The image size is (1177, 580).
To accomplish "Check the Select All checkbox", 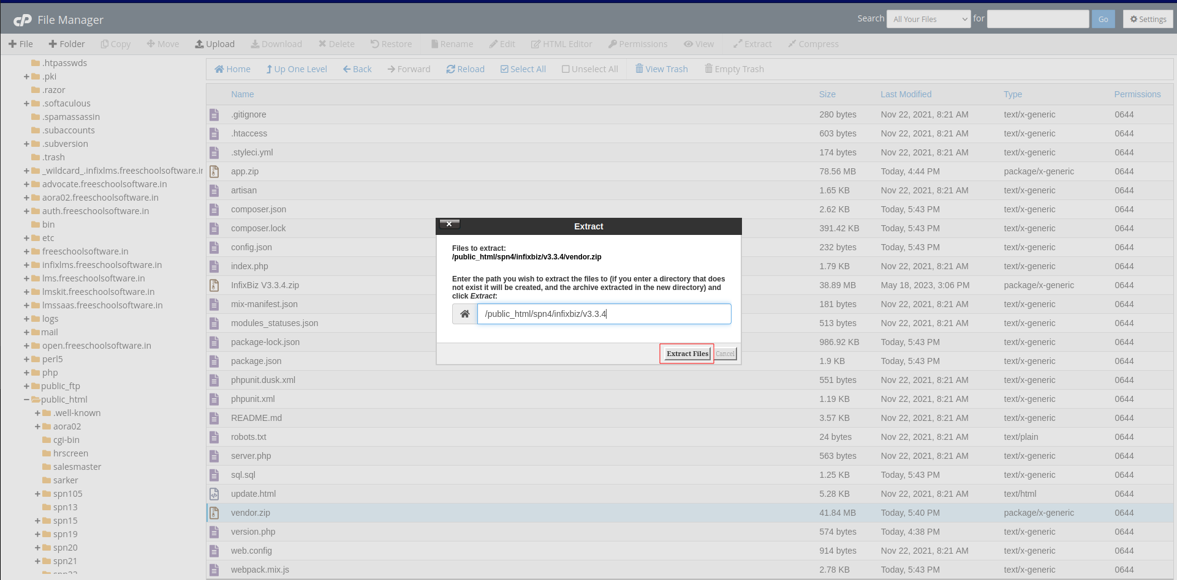I will click(504, 69).
